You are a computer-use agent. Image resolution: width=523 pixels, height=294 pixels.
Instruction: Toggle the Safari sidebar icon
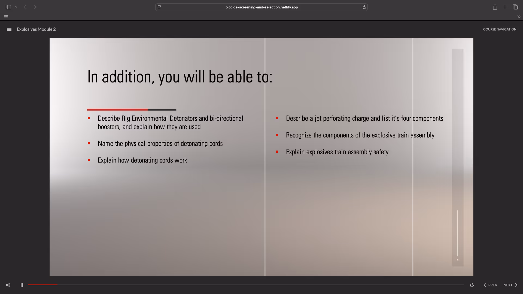[8, 7]
